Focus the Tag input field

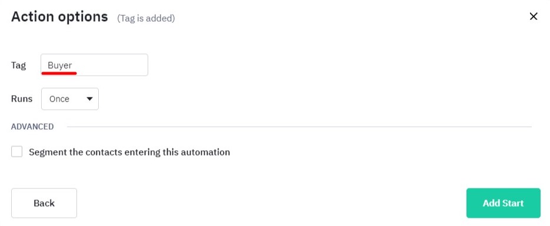click(94, 65)
